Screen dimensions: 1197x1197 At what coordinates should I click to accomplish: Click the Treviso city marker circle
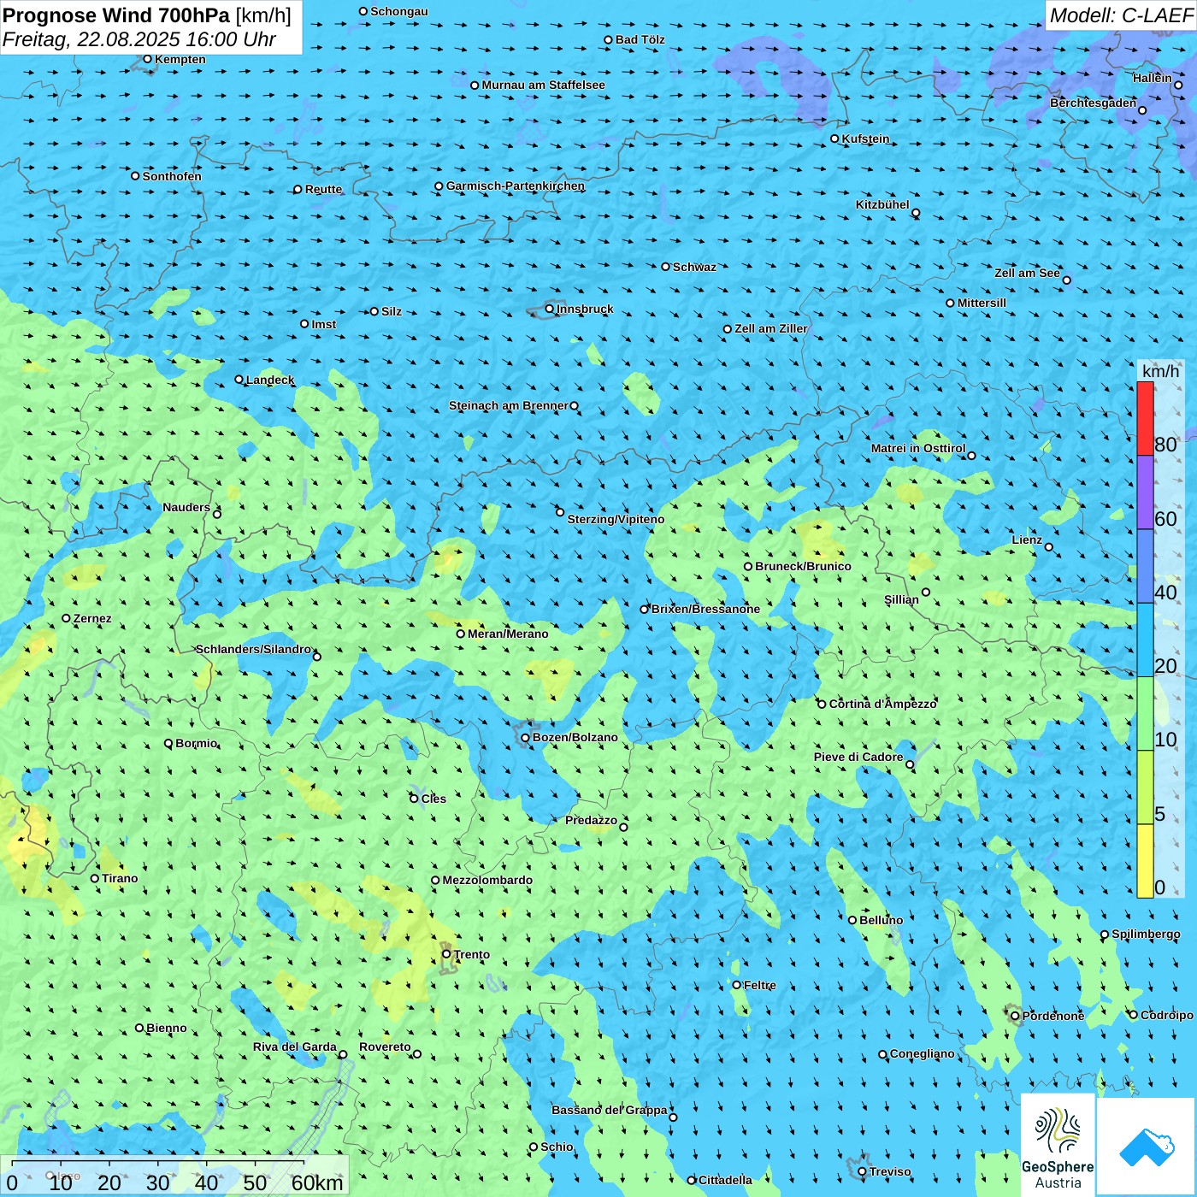(862, 1171)
